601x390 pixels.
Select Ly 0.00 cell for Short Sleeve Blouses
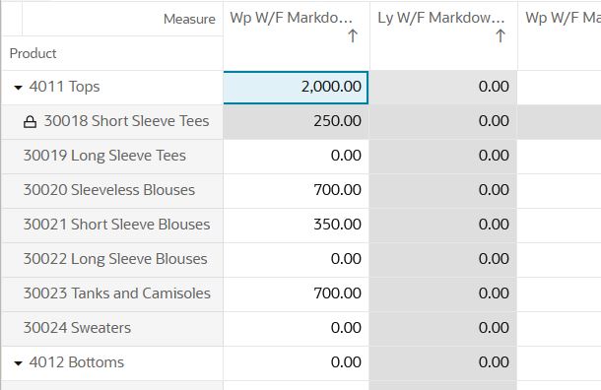(x=443, y=226)
